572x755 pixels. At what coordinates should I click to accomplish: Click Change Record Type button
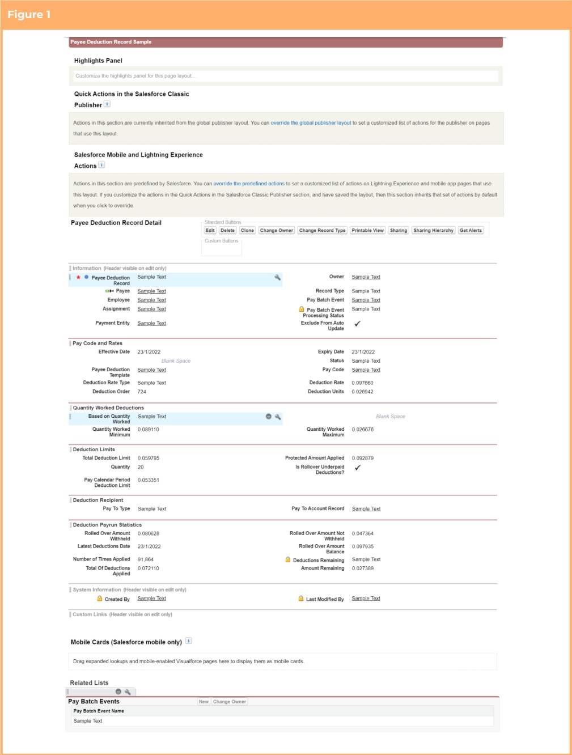coord(322,231)
